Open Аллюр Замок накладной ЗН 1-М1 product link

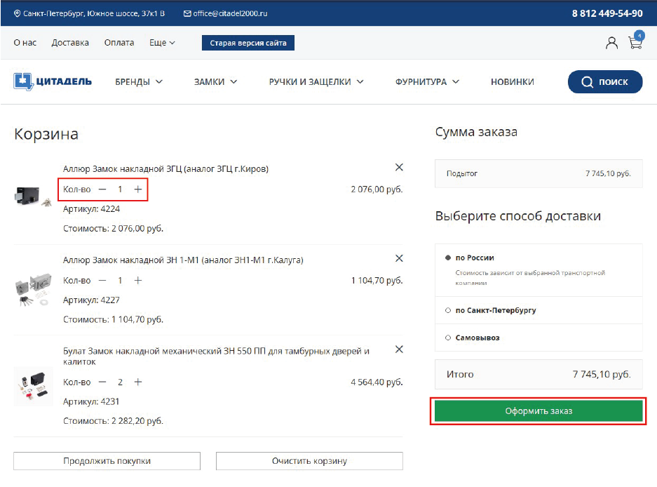click(183, 260)
